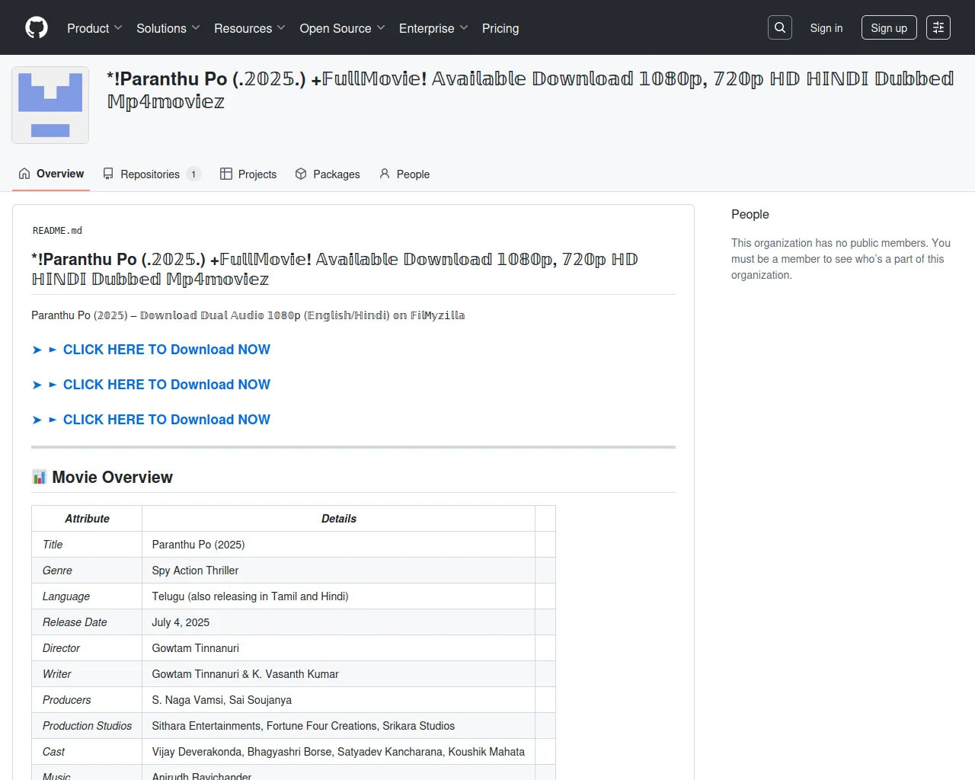Switch to the People tab
The width and height of the screenshot is (975, 780).
(404, 174)
